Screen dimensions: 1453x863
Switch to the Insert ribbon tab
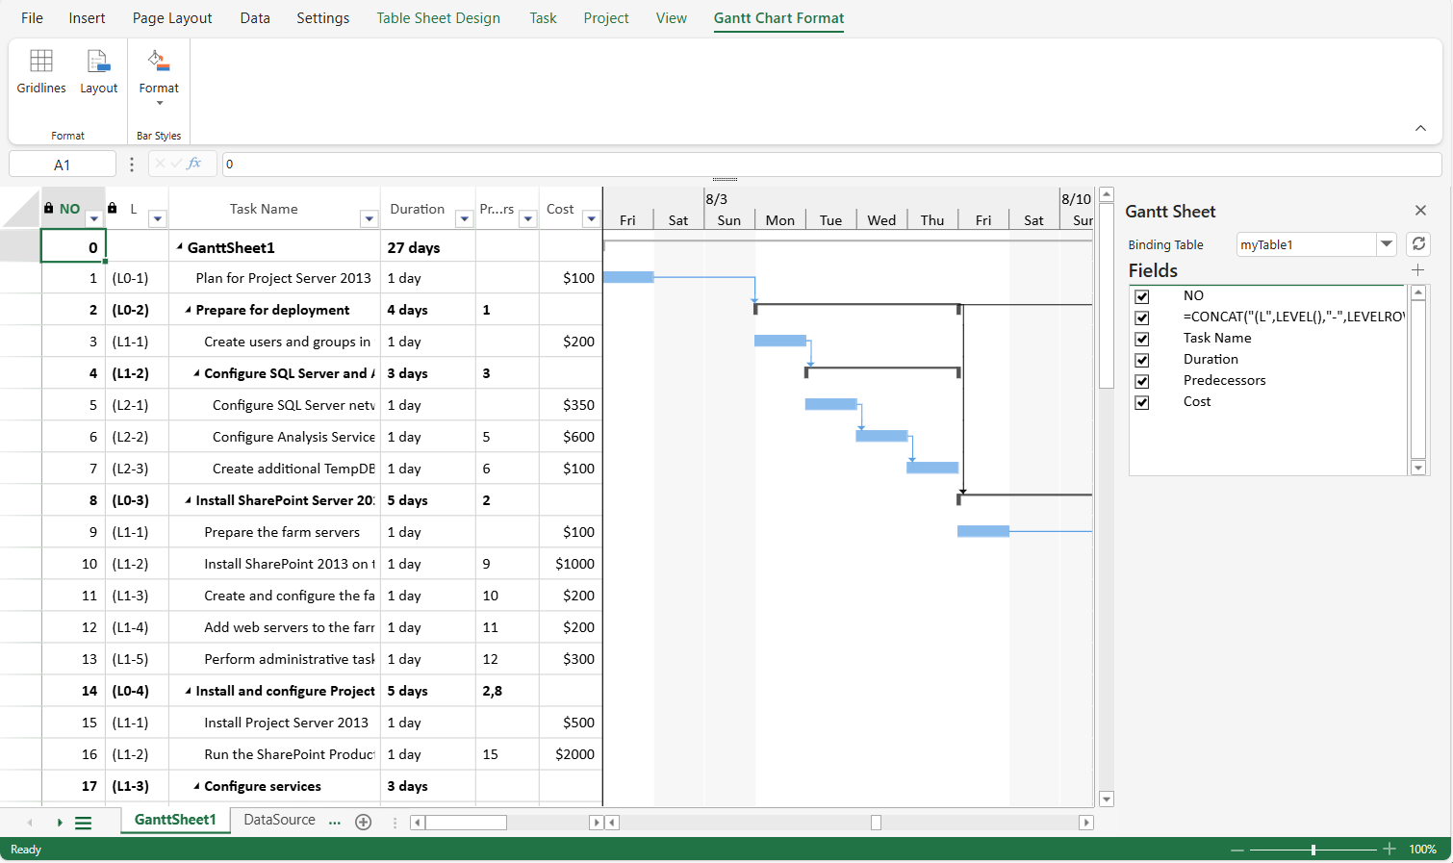pos(87,17)
